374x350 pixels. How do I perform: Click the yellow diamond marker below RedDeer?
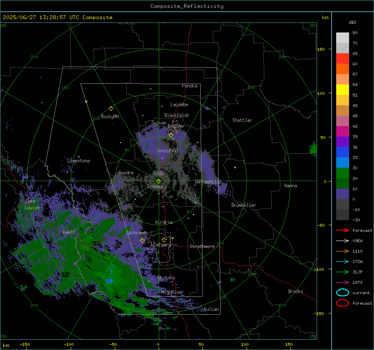pos(171,135)
